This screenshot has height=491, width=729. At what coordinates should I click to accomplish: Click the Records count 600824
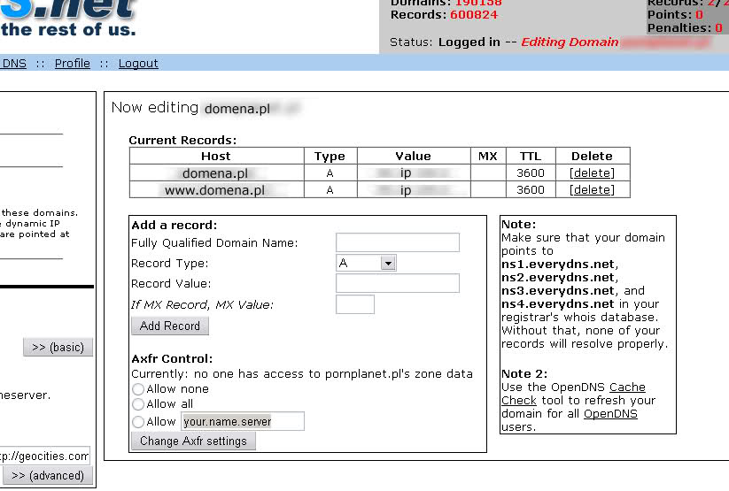474,14
